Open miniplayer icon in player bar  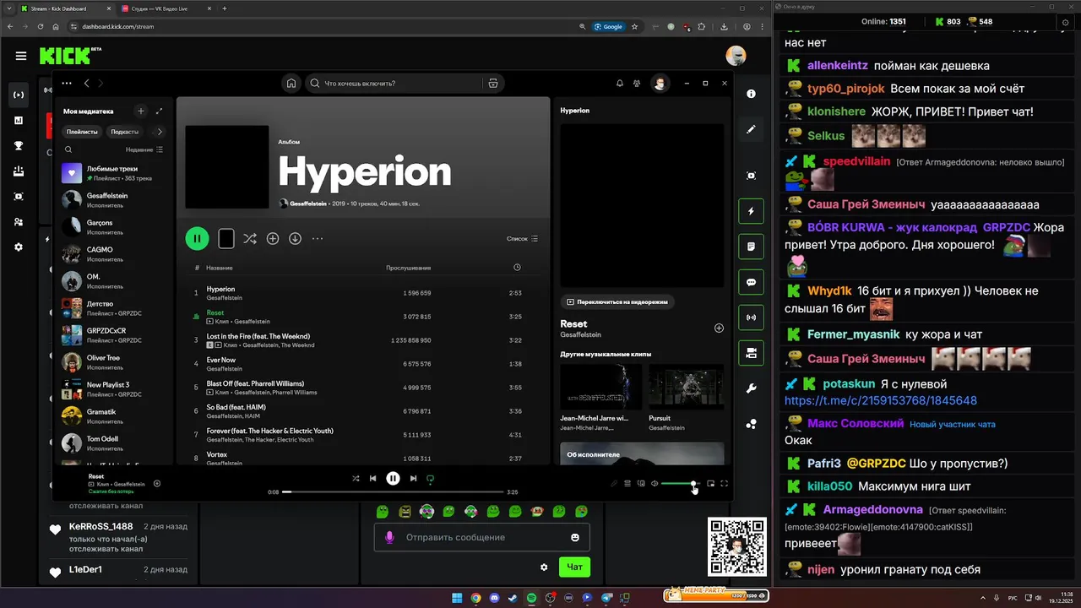pos(710,483)
